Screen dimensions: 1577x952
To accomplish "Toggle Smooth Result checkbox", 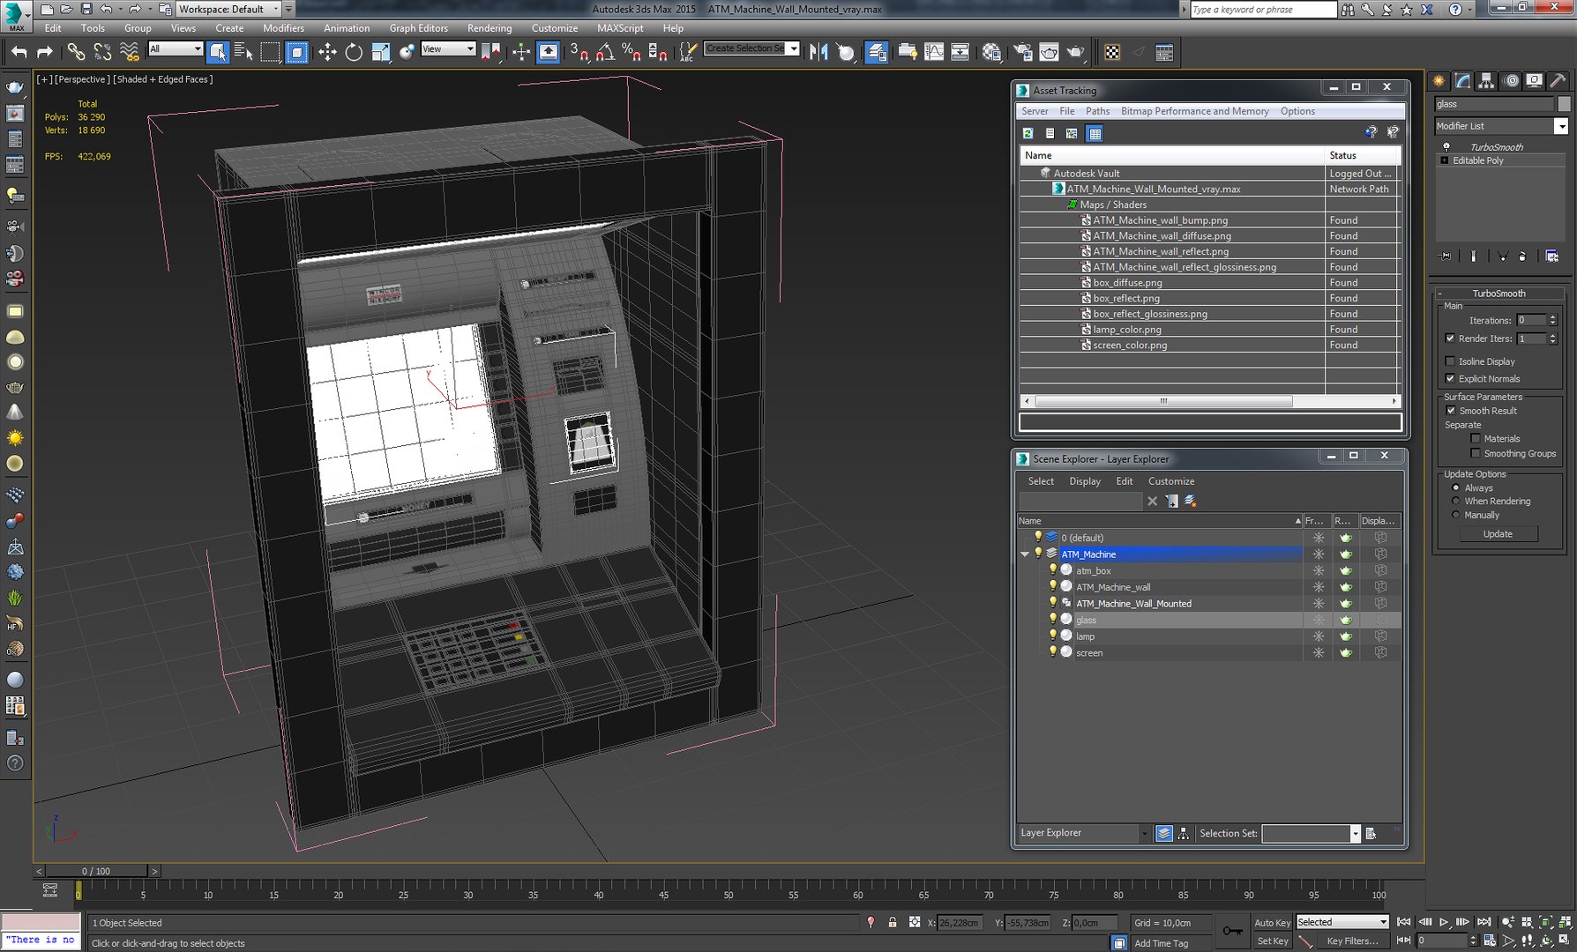I will coord(1451,411).
